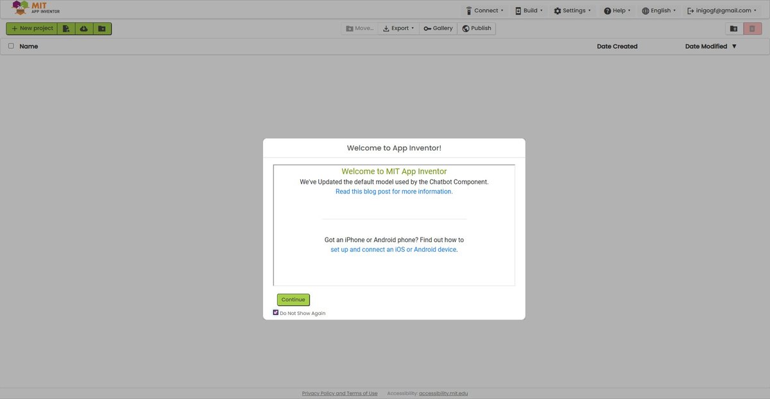The image size is (770, 399).
Task: Click the Publish button
Action: click(x=477, y=28)
